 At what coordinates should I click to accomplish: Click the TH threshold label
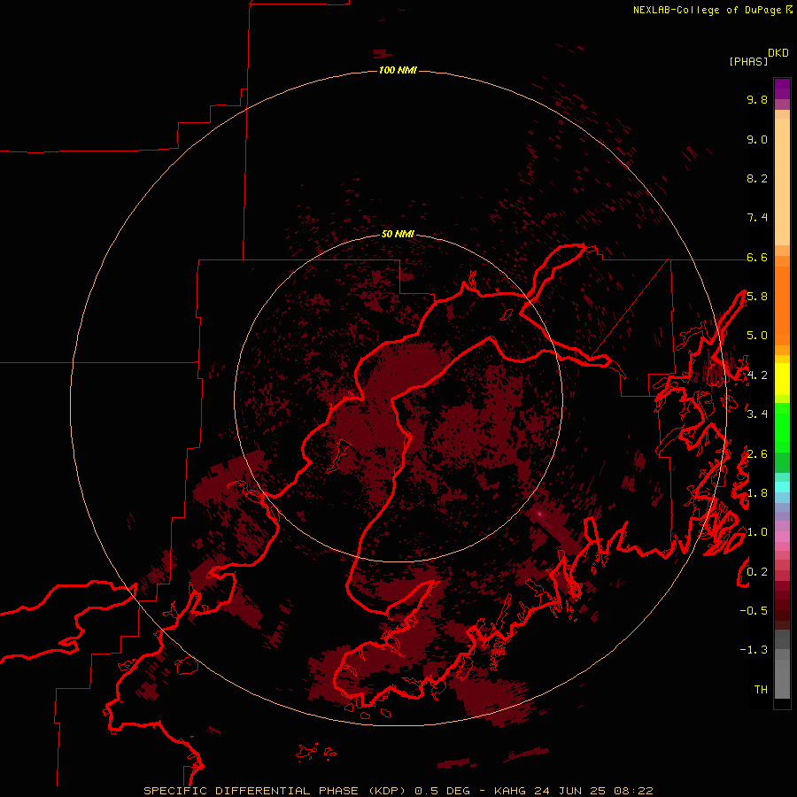(761, 690)
